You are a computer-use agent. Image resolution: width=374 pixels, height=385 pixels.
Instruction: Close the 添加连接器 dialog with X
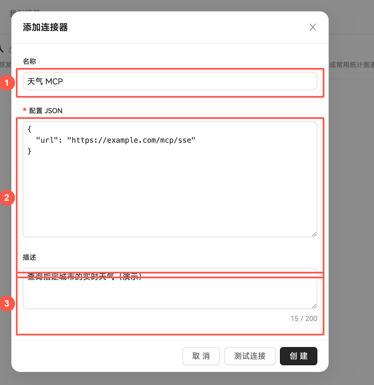[313, 27]
